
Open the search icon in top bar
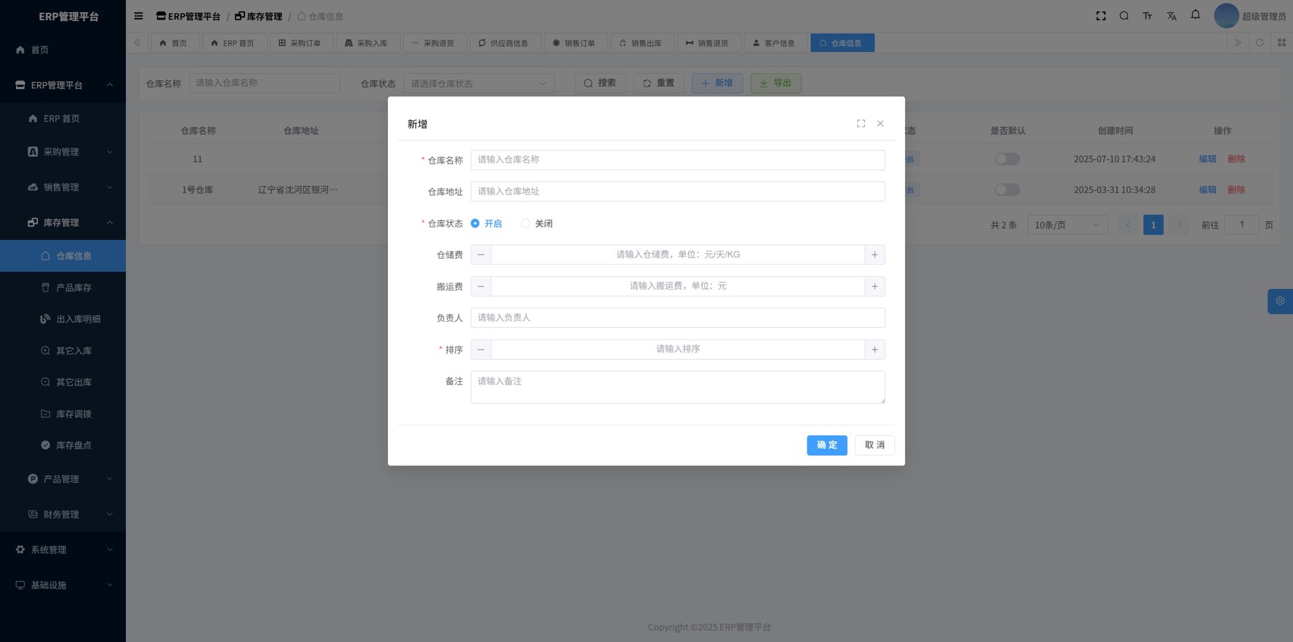[x=1124, y=16]
